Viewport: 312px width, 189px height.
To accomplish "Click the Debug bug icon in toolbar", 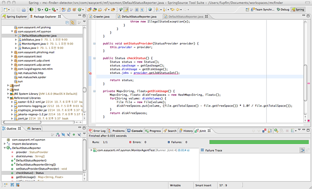I will [x=39, y=9].
